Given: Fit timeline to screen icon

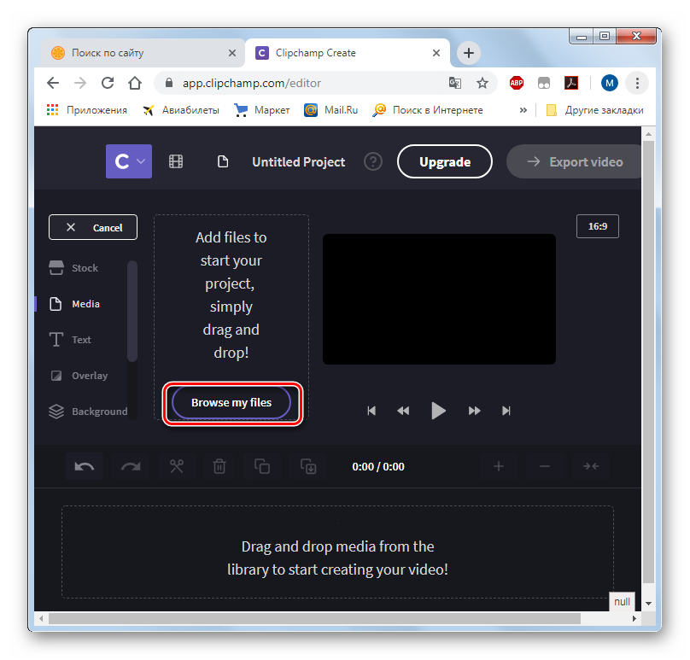Looking at the screenshot, I should (x=591, y=466).
